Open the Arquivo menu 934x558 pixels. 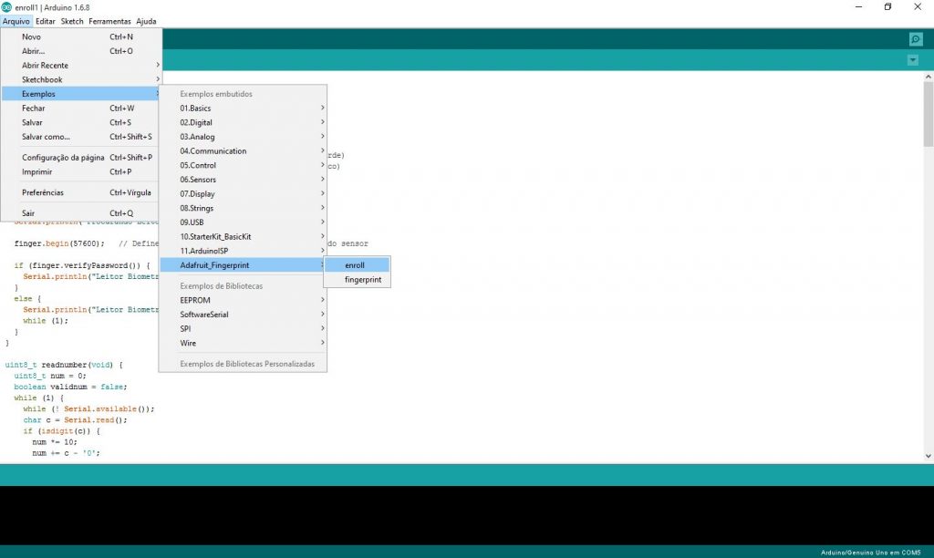pyautogui.click(x=16, y=22)
